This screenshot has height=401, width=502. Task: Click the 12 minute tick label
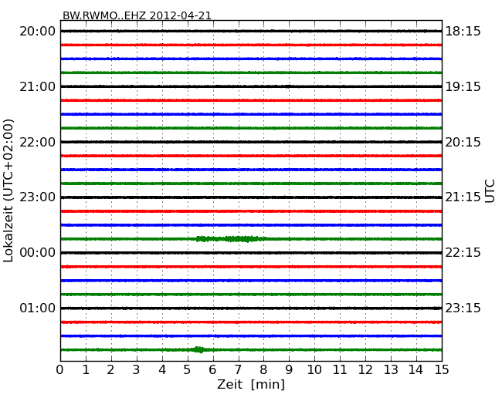click(365, 369)
